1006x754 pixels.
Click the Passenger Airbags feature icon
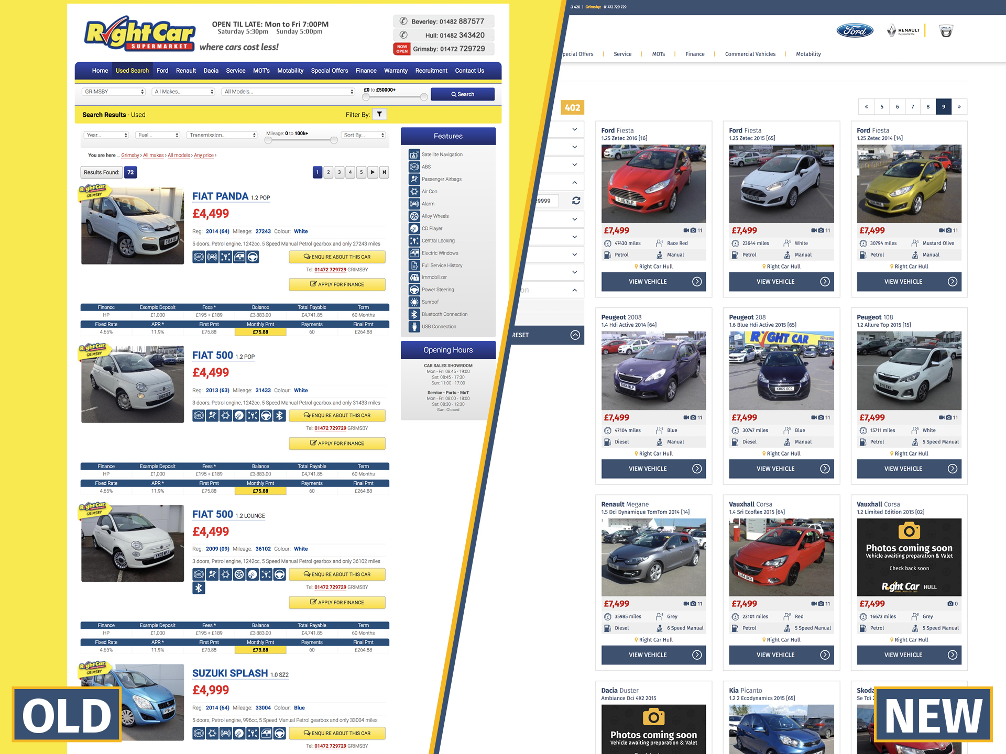click(x=414, y=179)
